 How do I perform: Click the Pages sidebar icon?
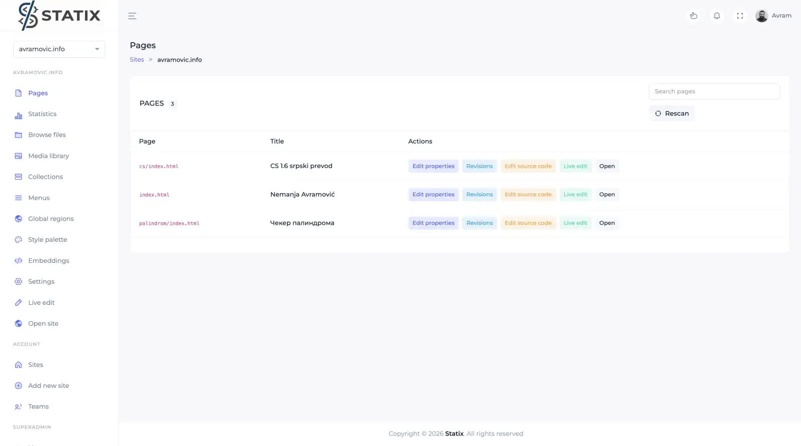click(19, 93)
